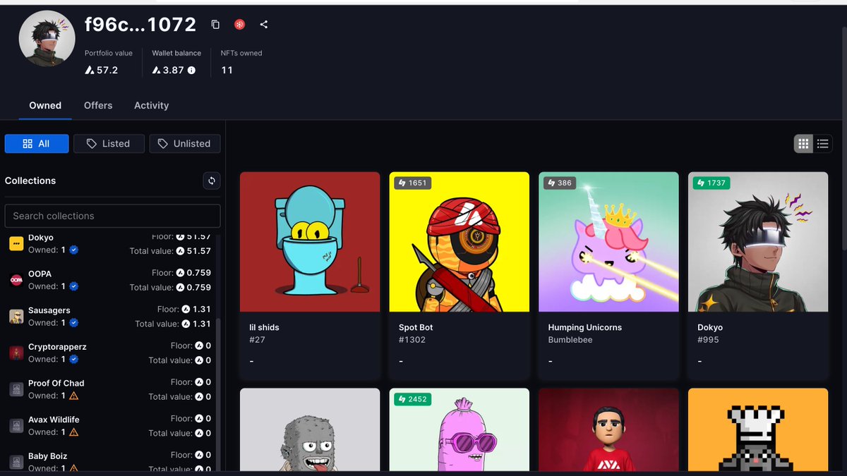Click the rarity badge 2452 on sausage card

(x=413, y=399)
